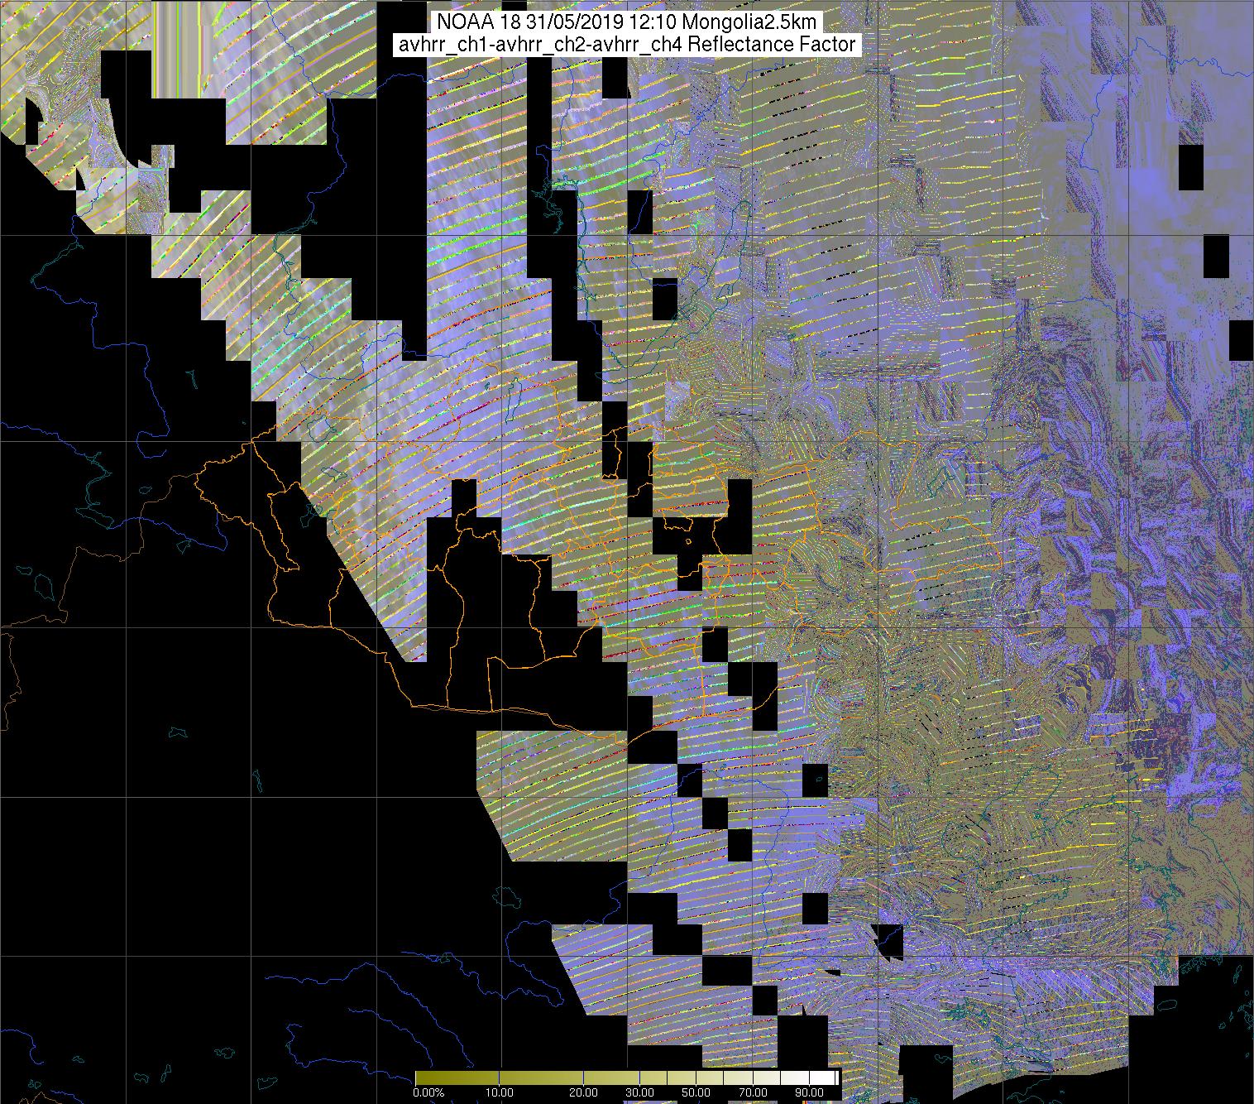This screenshot has height=1104, width=1254.
Task: Click the "90.00" scale label
Action: point(808,1093)
